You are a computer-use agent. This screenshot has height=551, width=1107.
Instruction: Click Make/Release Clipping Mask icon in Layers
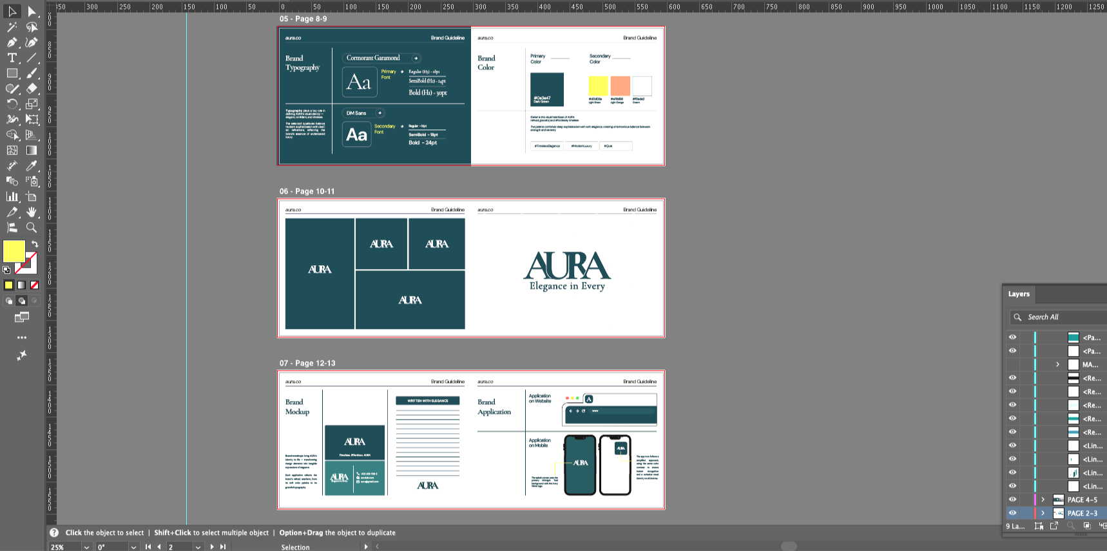pos(1087,526)
